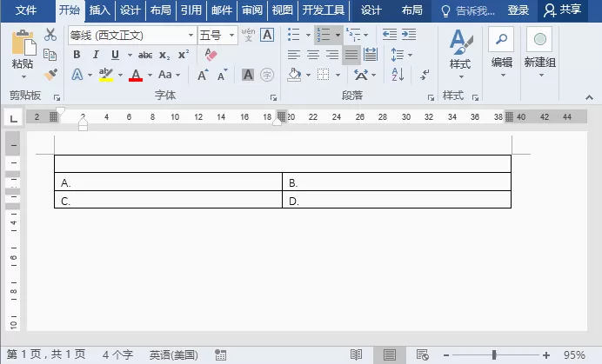The height and width of the screenshot is (364, 602).
Task: Expand the numbering list dropdown arrow
Action: click(338, 35)
